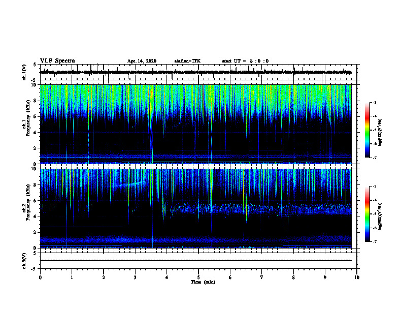Viewport: 402px width, 311px height.
Task: Click the "-3" label on ch.2 color bar
Action: coord(375,186)
